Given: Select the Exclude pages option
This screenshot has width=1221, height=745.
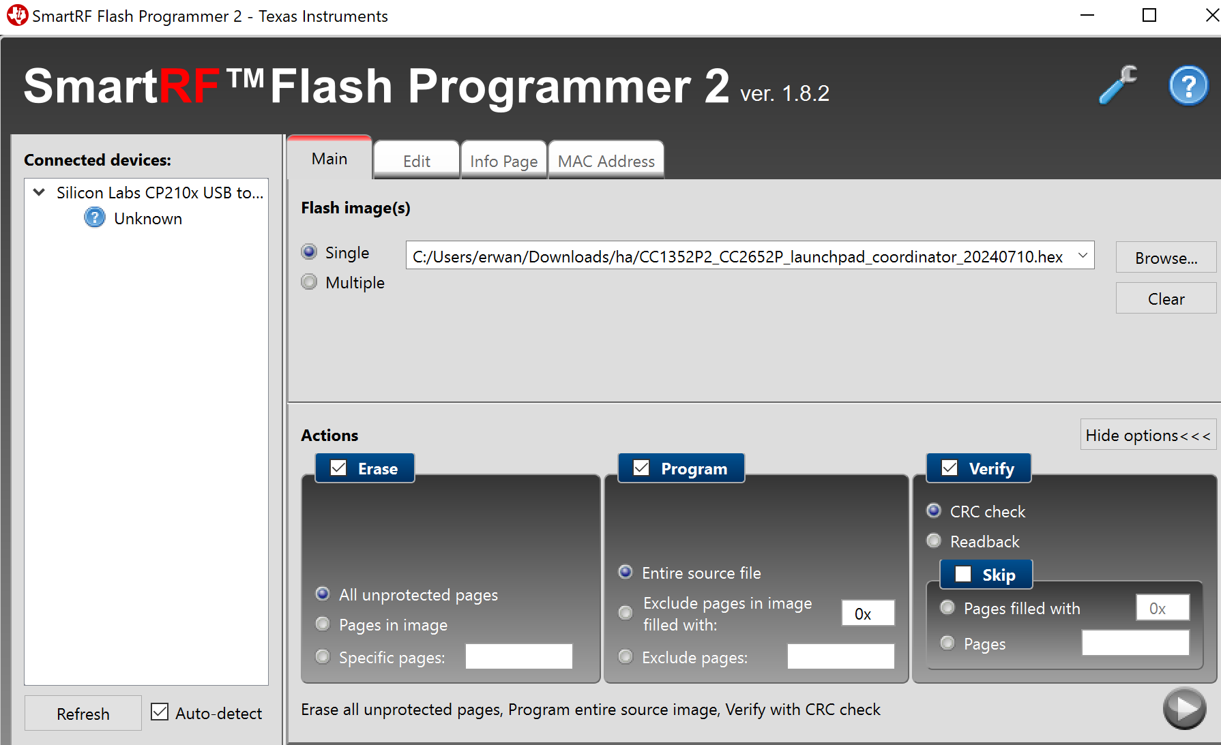Looking at the screenshot, I should point(626,656).
